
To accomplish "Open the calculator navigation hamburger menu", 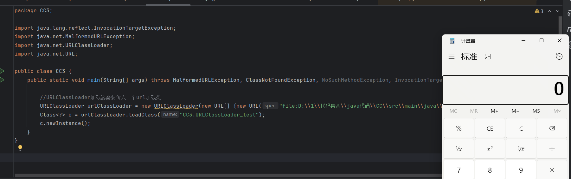I will 452,57.
